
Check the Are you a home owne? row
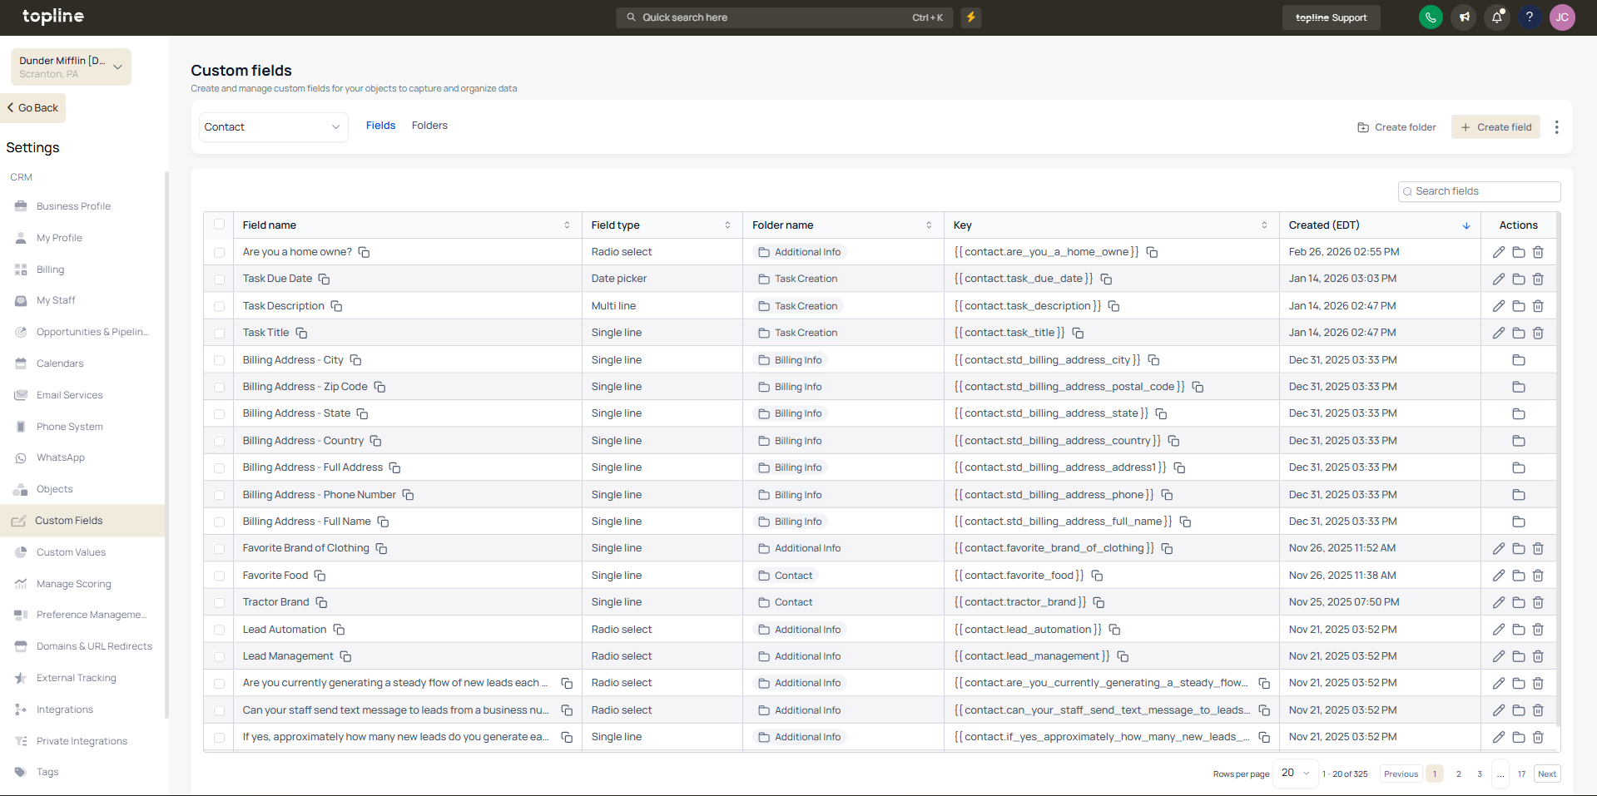click(x=219, y=252)
